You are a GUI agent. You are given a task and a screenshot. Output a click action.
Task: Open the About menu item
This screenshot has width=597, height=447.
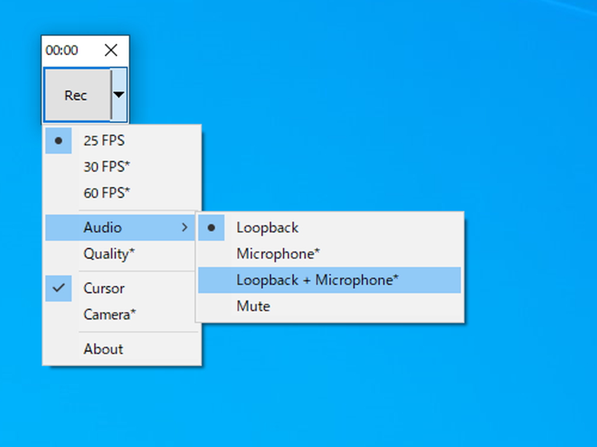point(122,349)
